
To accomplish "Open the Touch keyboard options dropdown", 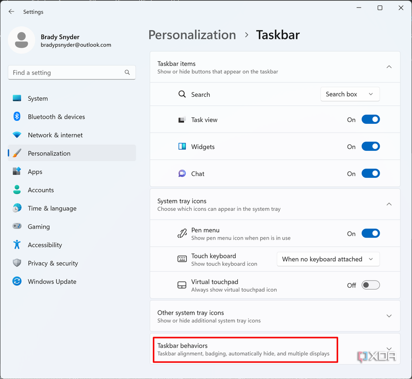I will tap(328, 259).
